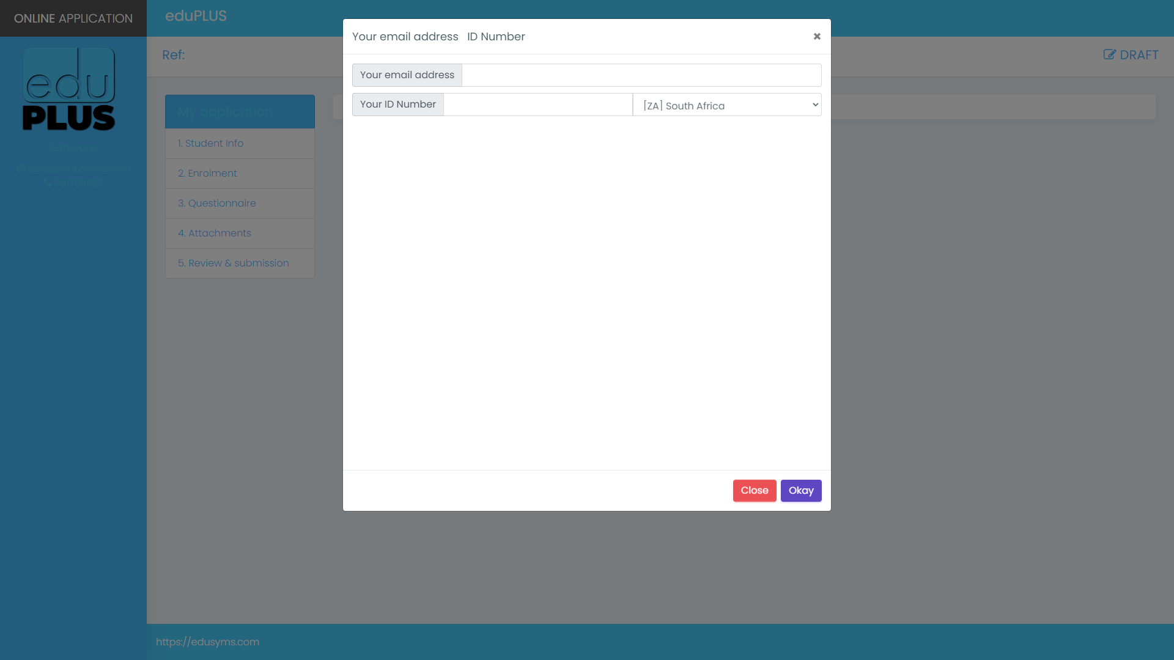Click the My application header
The height and width of the screenshot is (660, 1174).
[x=225, y=112]
